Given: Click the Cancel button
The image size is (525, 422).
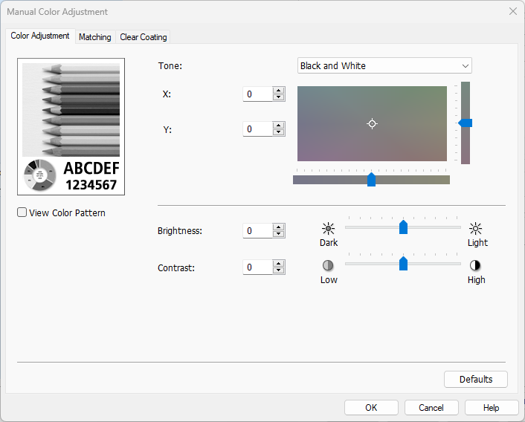Looking at the screenshot, I should click(x=431, y=408).
